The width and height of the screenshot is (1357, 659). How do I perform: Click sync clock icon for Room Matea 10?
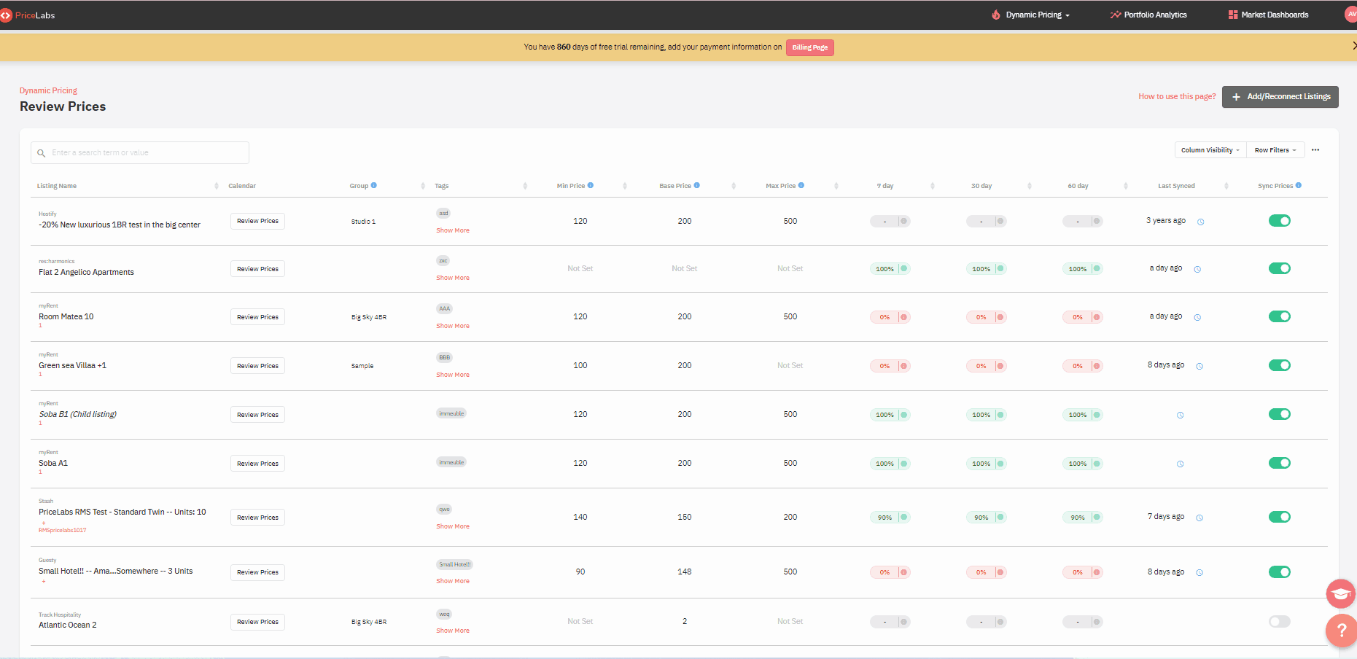tap(1197, 317)
